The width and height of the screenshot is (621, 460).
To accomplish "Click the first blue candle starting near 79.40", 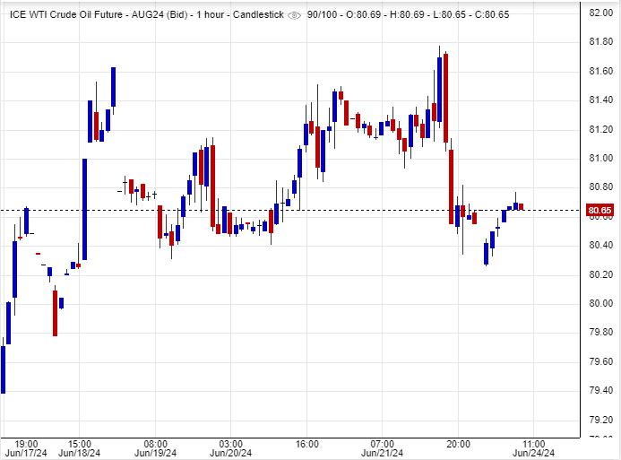I will 4,369.
